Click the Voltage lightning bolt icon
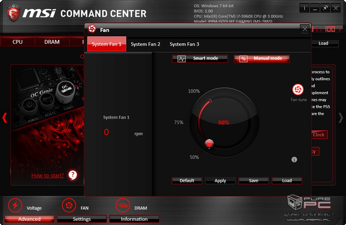346x225 pixels. [15, 205]
